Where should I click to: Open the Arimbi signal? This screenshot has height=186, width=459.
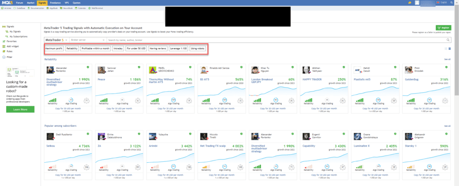(x=153, y=146)
